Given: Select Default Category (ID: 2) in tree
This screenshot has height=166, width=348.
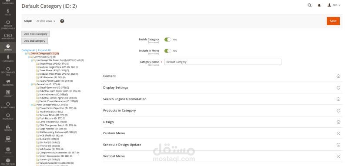Looking at the screenshot, I should 45,53.
